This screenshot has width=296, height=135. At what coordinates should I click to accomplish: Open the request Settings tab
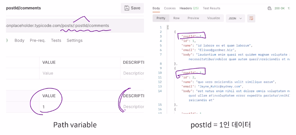[x=75, y=40]
